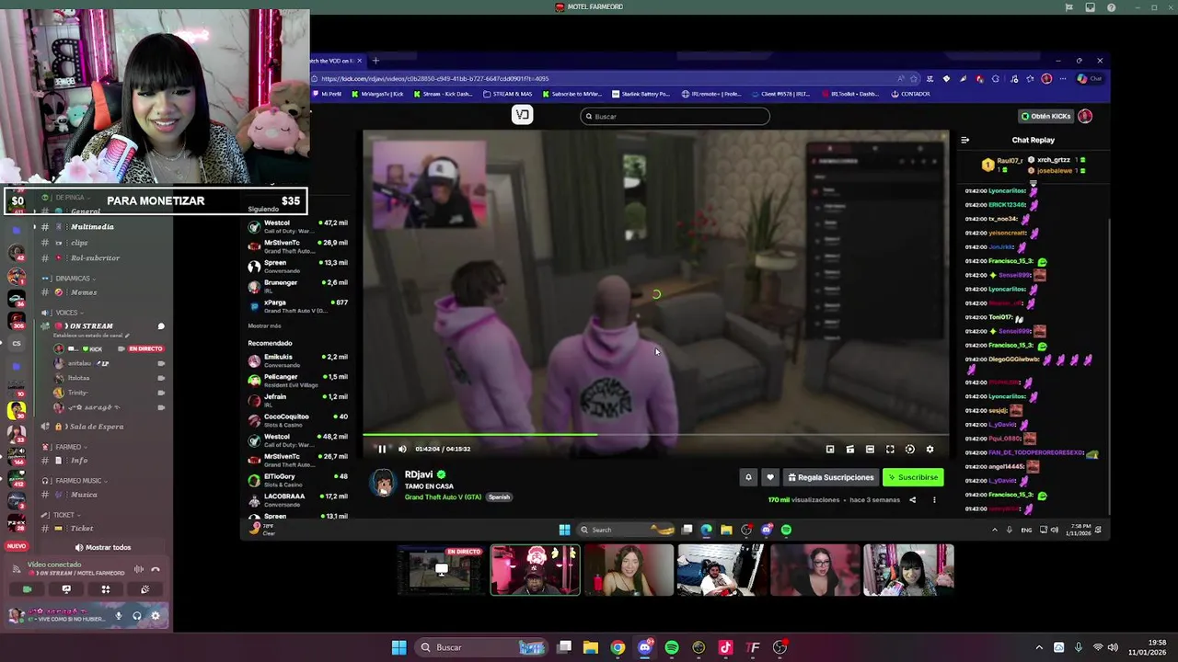This screenshot has height=662, width=1178.
Task: Toggle Discord screen share button
Action: 66,589
